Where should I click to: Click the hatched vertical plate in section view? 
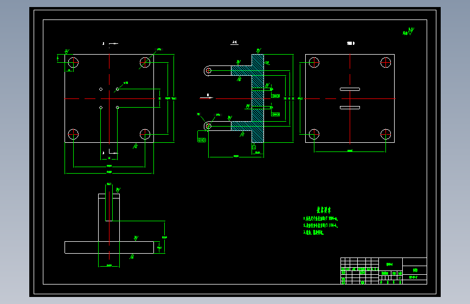click(258, 98)
